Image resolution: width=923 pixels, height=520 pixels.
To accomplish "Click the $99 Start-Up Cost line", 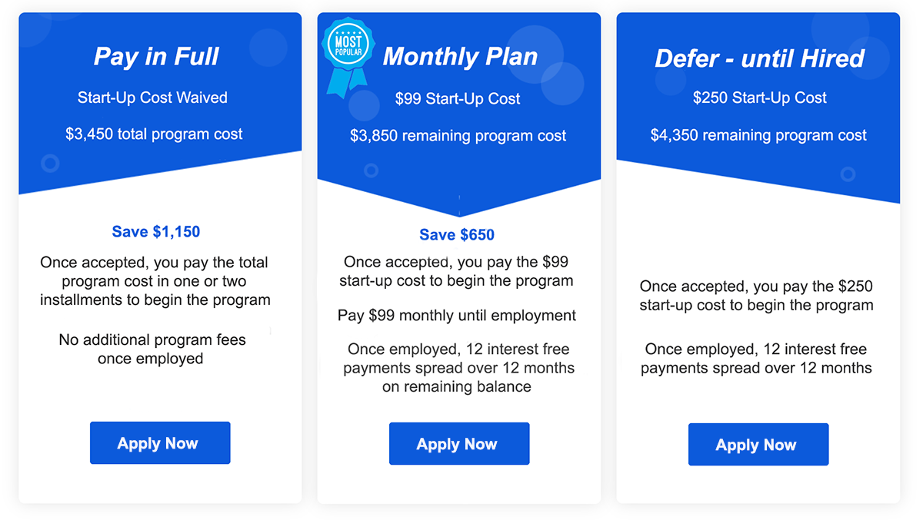I will coord(458,99).
